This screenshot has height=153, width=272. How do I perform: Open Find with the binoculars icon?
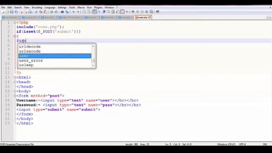point(62,12)
